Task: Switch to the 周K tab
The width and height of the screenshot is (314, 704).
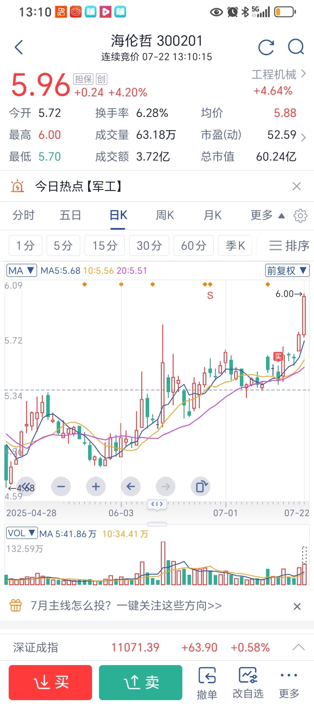Action: tap(165, 215)
